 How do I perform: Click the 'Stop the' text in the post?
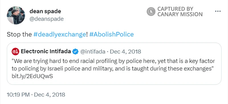click(19, 34)
